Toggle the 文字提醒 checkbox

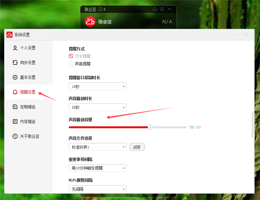point(71,56)
